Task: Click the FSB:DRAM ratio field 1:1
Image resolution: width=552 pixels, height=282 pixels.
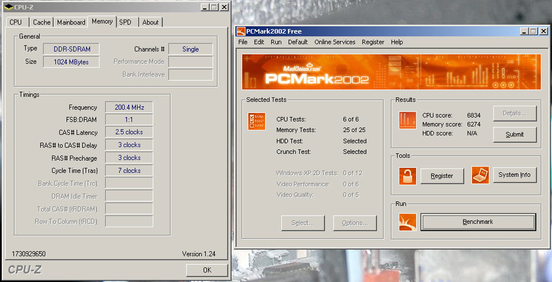Action: coord(129,120)
